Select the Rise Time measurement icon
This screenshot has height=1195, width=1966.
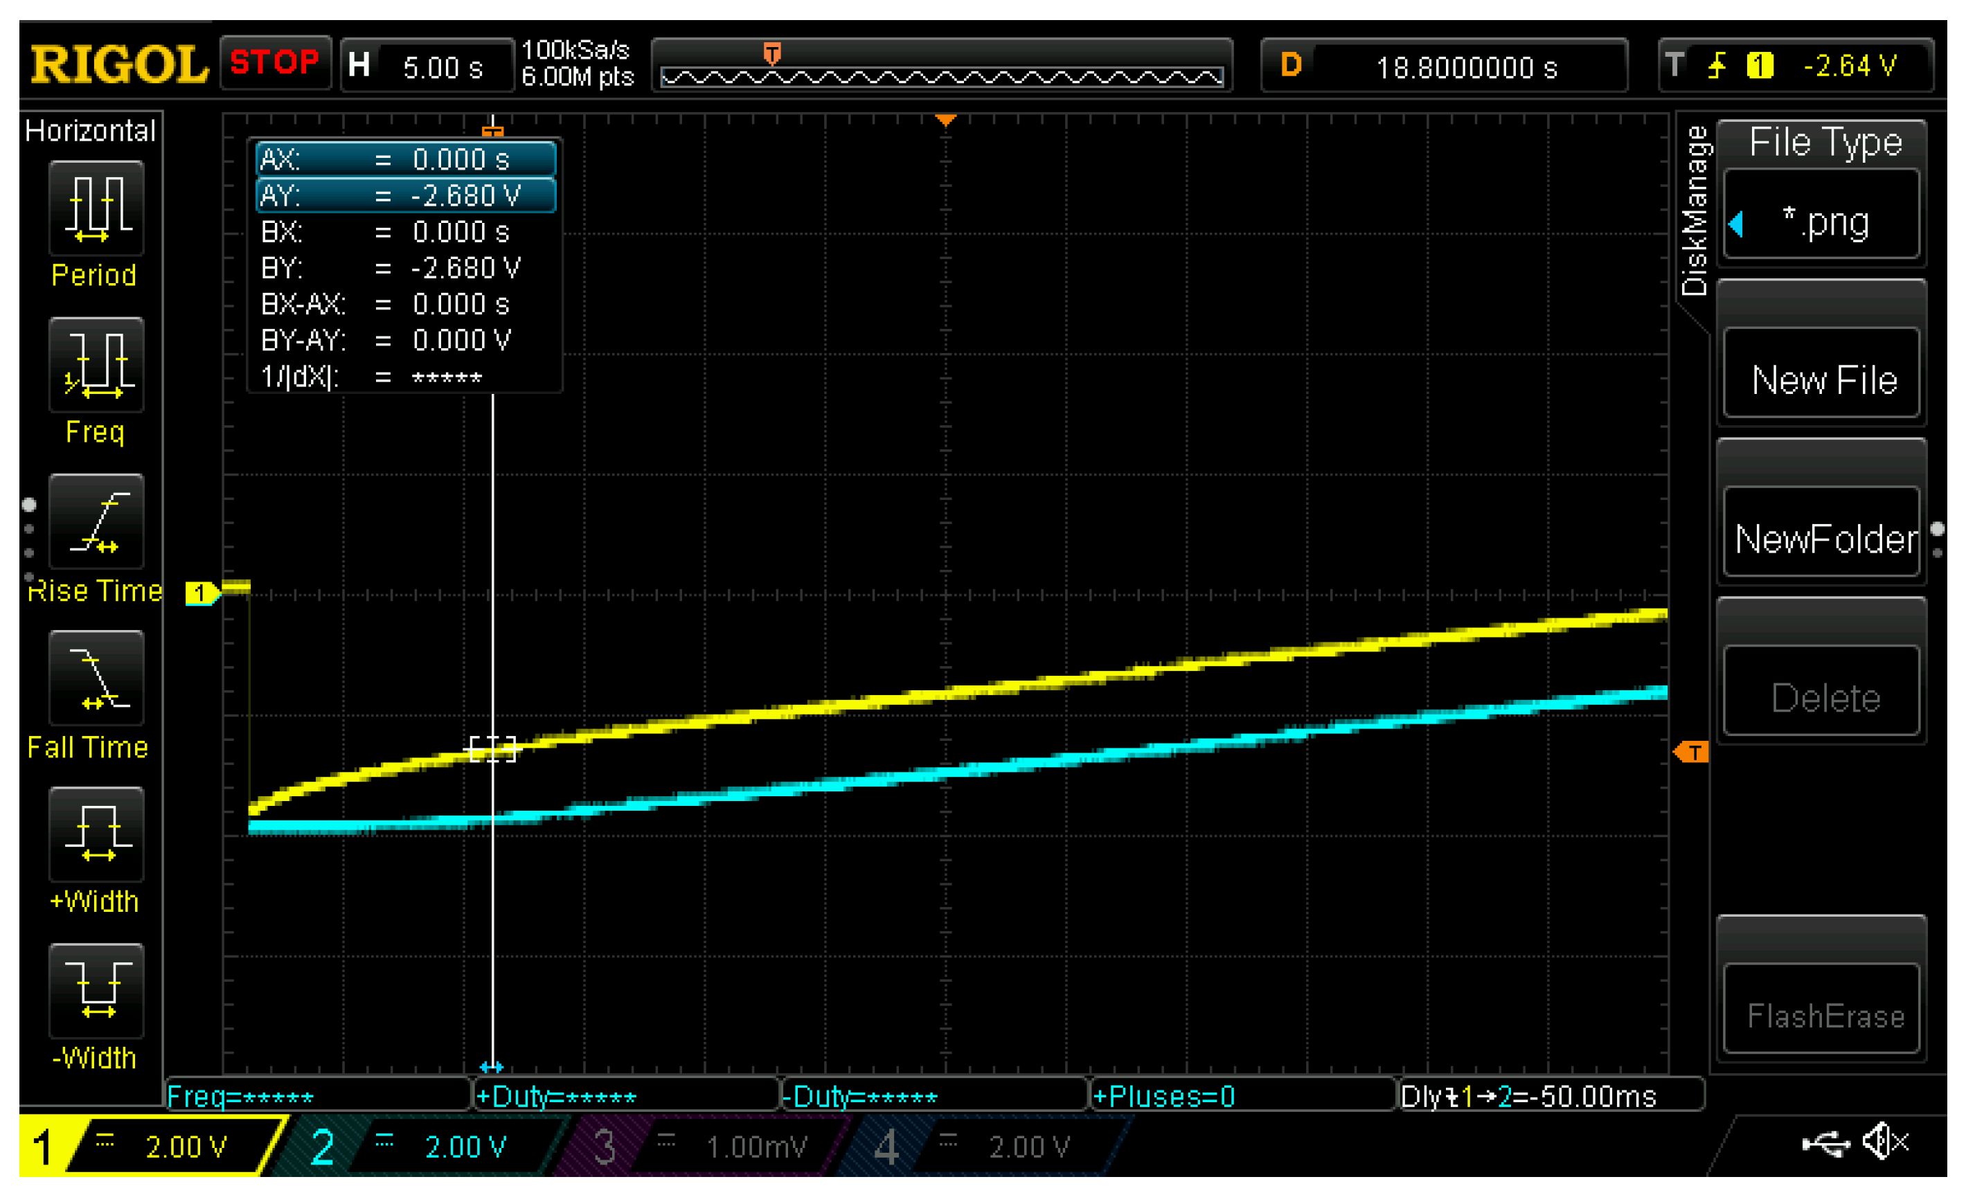(x=96, y=522)
